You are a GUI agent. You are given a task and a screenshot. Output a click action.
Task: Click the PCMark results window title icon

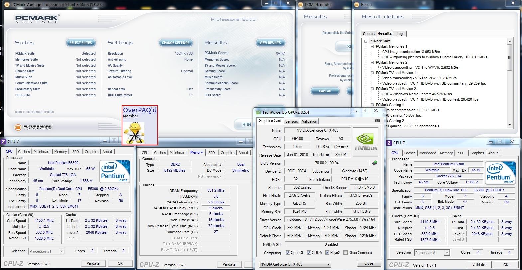coord(301,4)
